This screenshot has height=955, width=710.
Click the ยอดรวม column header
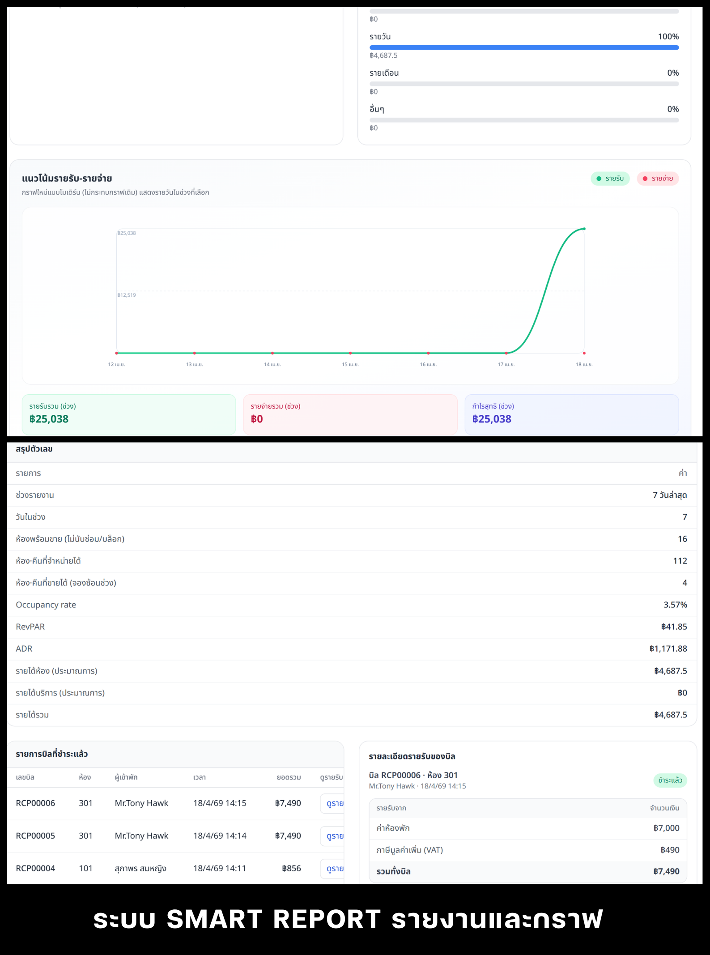click(289, 777)
